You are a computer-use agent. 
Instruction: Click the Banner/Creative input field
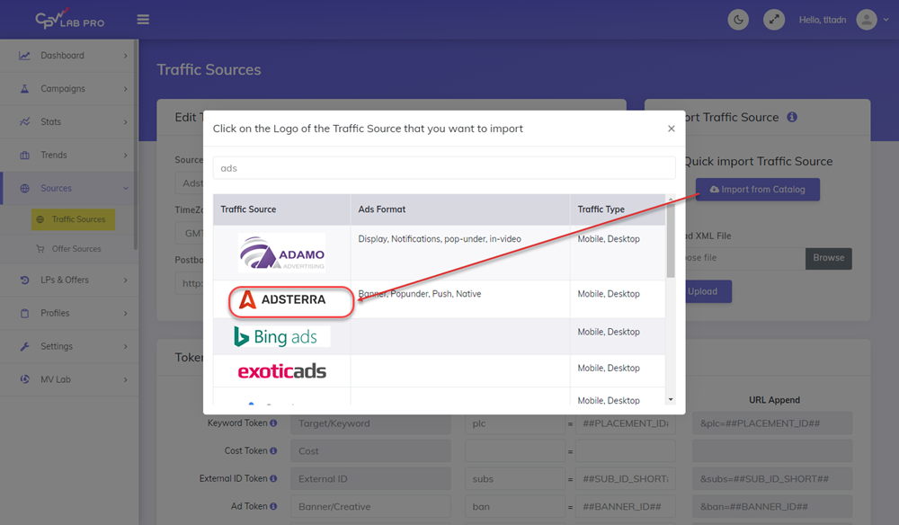(x=370, y=506)
